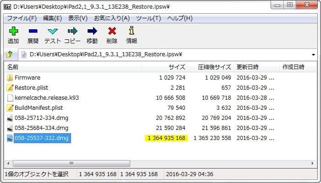Viewport: 321px width, 183px height.
Task: Open the ヘルプ(H) menu
Action: pos(180,18)
